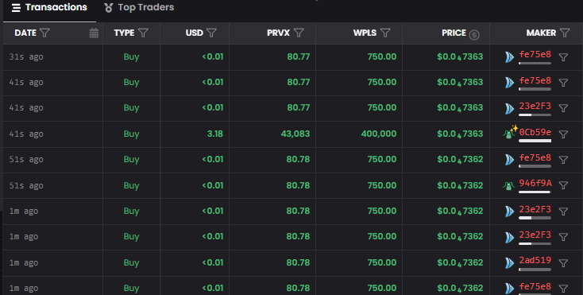
Task: Select the 43,083 PRVX amount cell
Action: (295, 134)
